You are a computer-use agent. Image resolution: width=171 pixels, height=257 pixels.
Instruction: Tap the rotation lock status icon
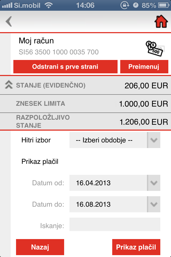[125, 5]
